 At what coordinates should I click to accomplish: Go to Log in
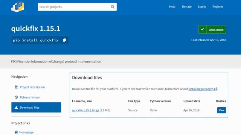pyautogui.click(x=202, y=7)
